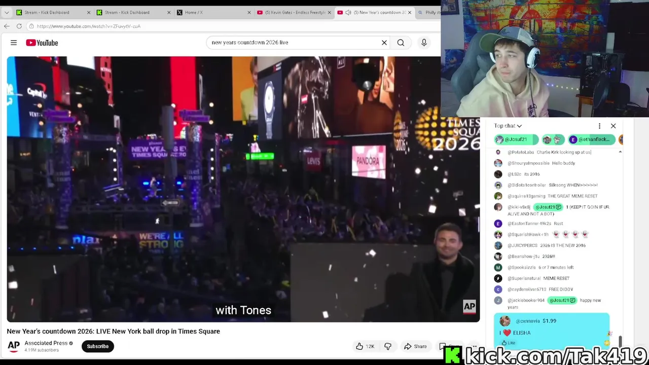The height and width of the screenshot is (365, 649).
Task: Clear the search query with X
Action: [384, 43]
